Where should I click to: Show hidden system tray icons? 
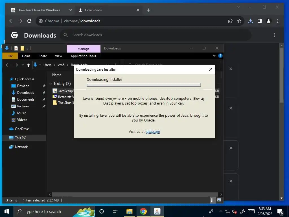coord(221,211)
